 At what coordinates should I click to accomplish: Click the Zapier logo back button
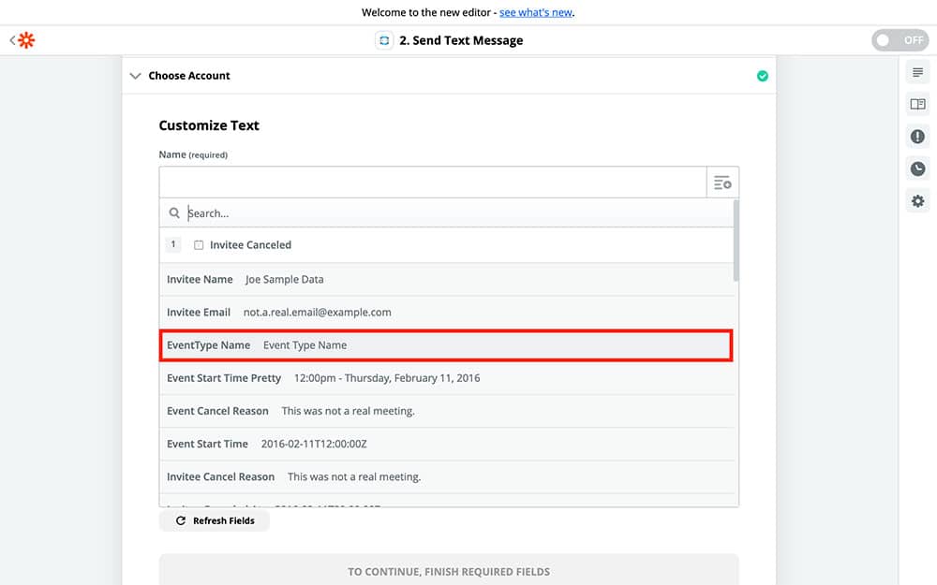(22, 40)
